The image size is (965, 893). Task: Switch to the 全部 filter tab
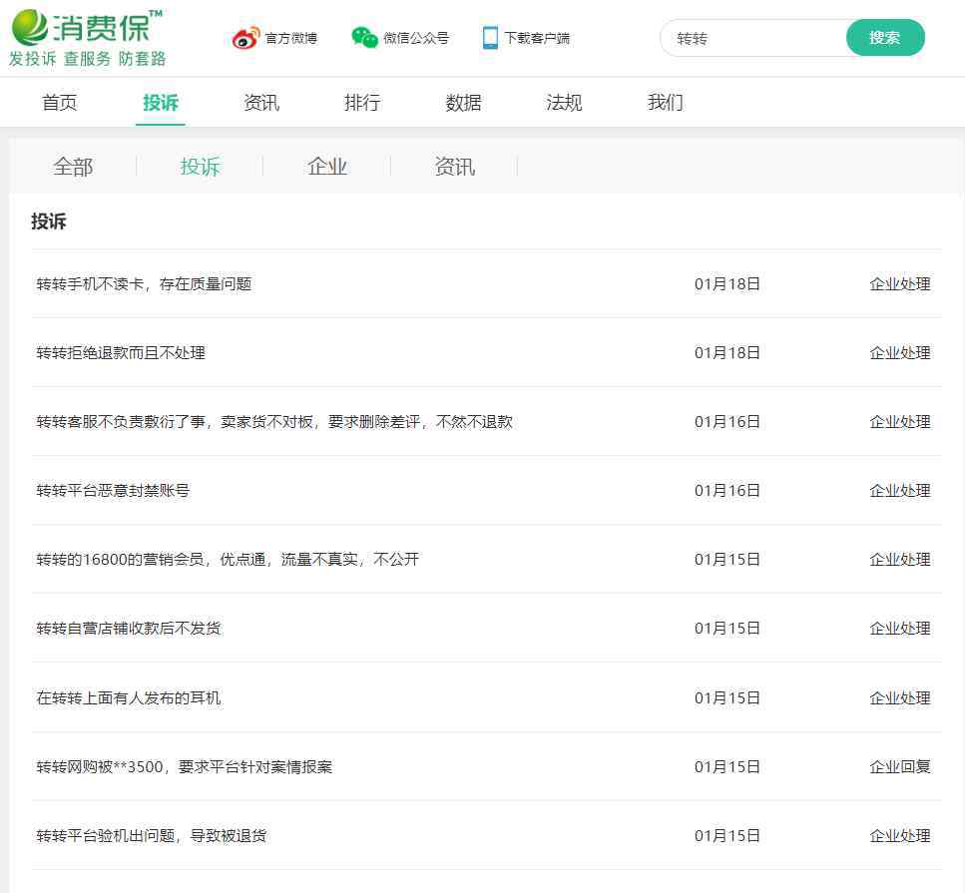point(73,167)
